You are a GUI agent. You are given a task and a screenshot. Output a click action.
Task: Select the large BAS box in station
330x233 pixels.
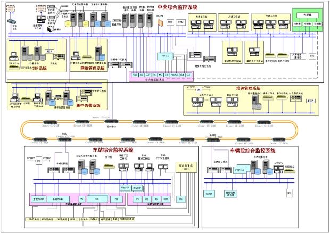pyautogui.click(x=97, y=198)
